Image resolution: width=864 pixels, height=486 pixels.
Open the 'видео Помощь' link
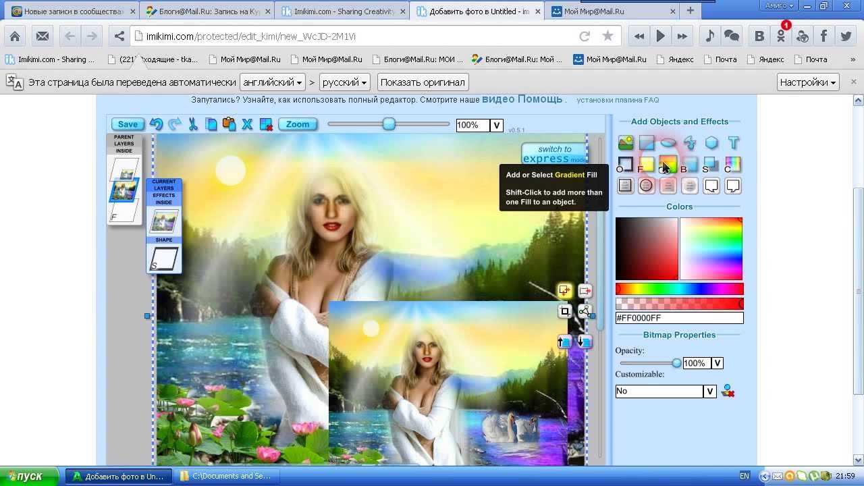pyautogui.click(x=522, y=99)
